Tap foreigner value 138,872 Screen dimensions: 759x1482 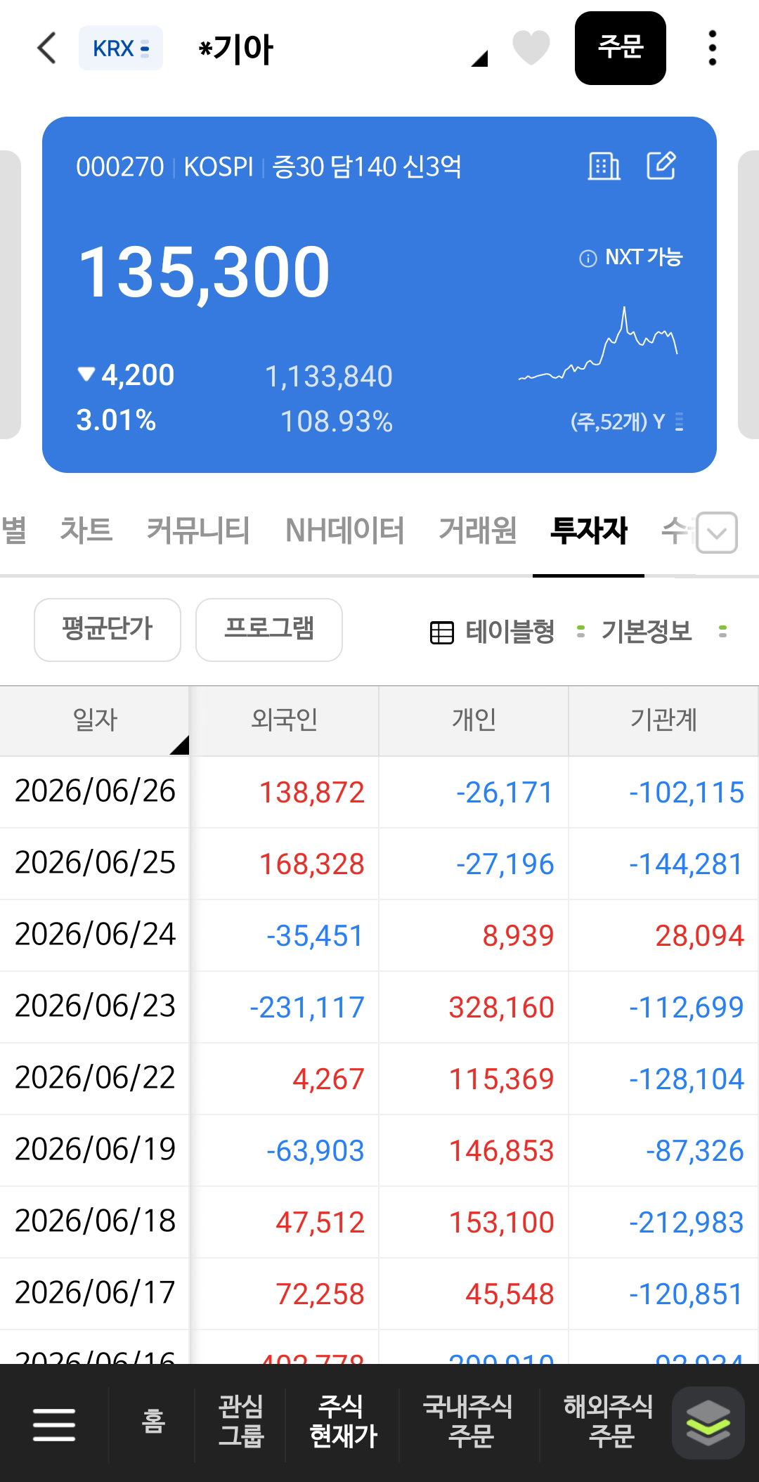pos(312,793)
